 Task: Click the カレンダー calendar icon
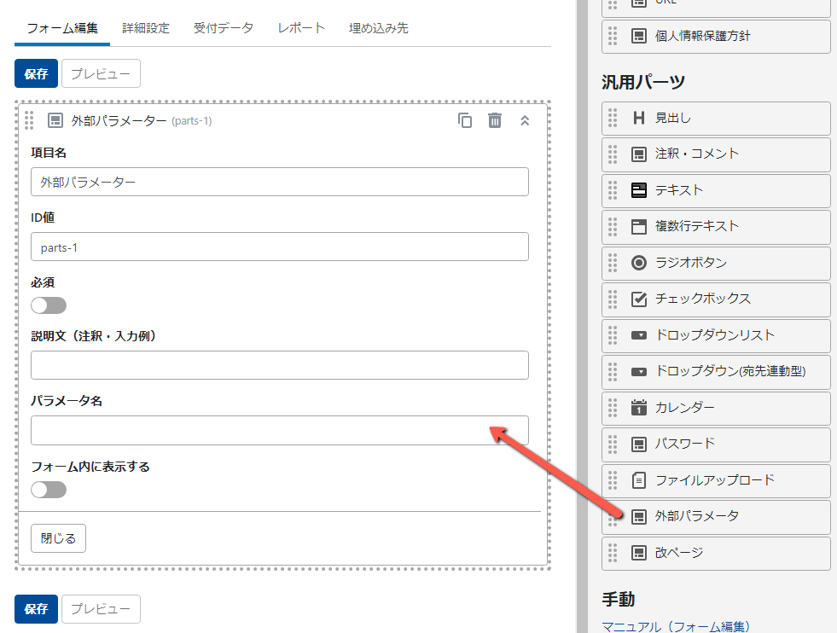[x=638, y=408]
